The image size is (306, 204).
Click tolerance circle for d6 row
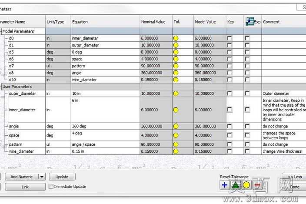pos(176,59)
